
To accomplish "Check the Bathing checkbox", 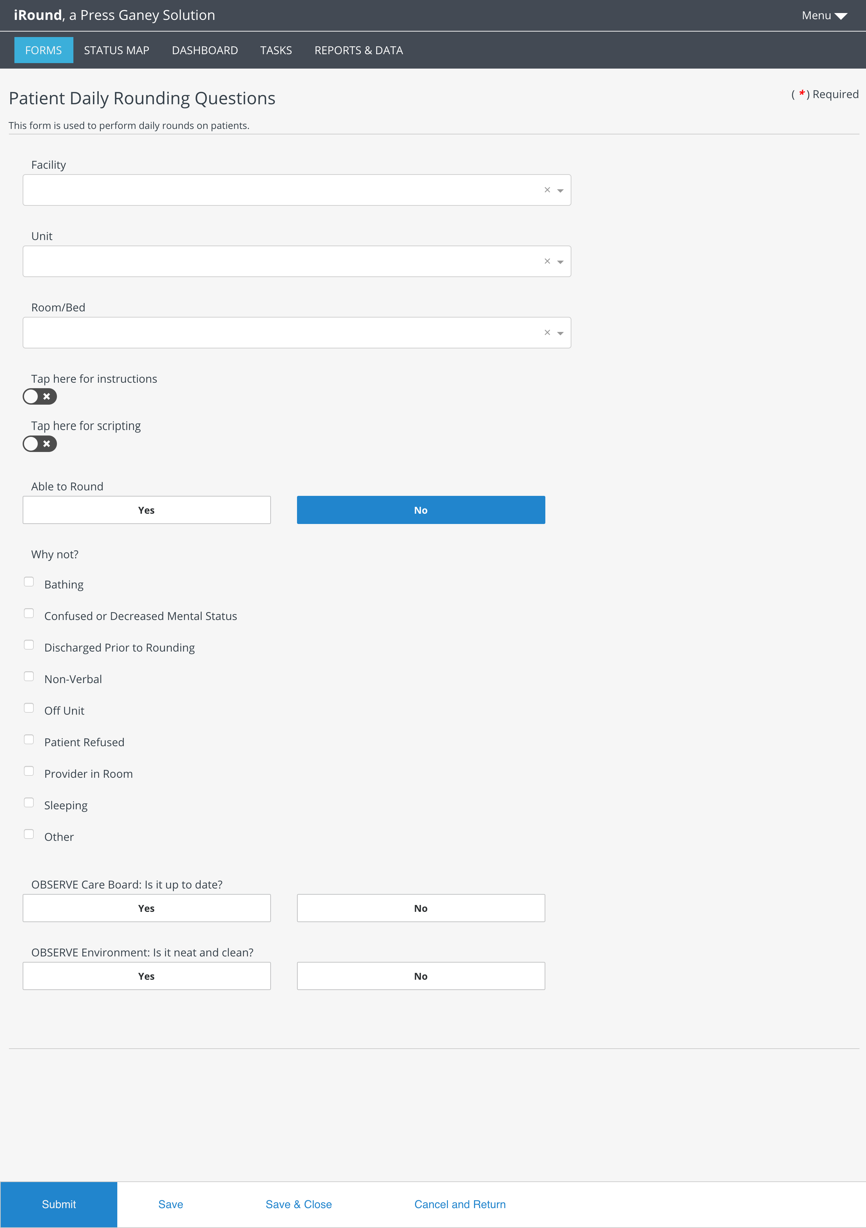I will (29, 582).
